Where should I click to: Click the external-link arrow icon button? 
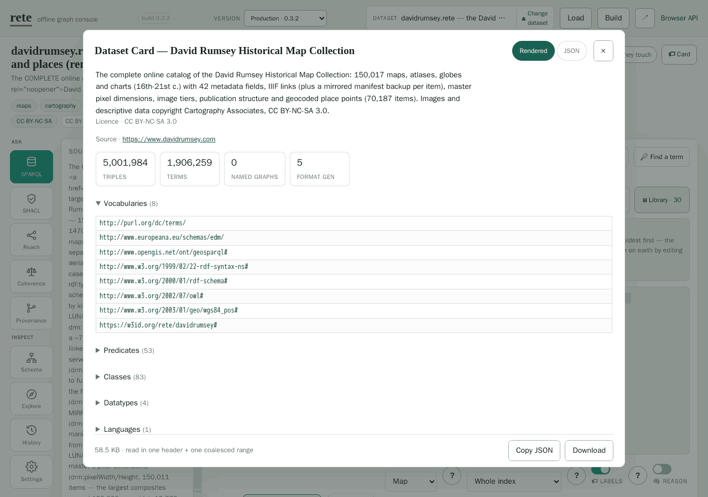(x=645, y=18)
